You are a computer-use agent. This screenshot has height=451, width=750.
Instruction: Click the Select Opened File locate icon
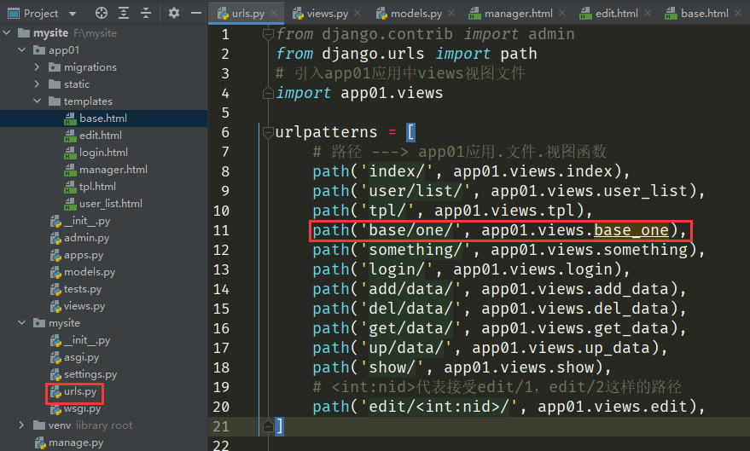point(102,13)
